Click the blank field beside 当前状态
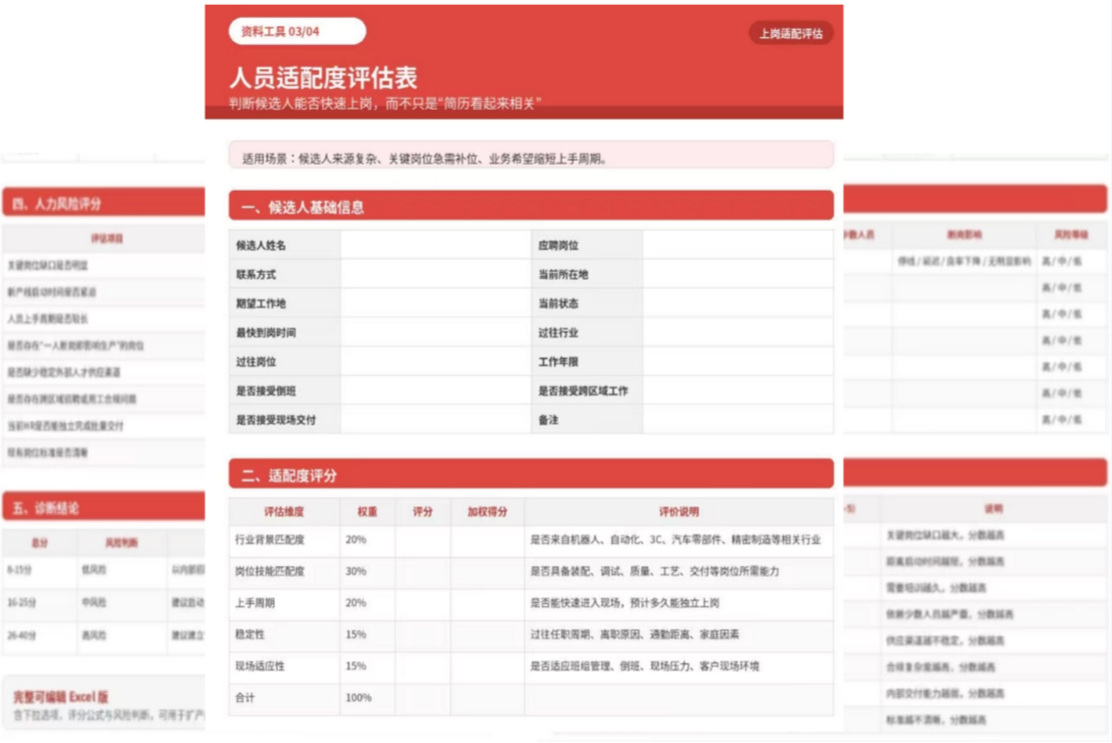This screenshot has height=743, width=1112. (x=738, y=303)
